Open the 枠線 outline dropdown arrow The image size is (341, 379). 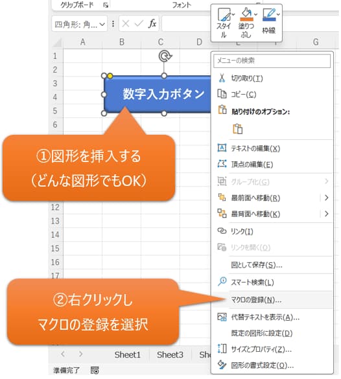coord(278,14)
